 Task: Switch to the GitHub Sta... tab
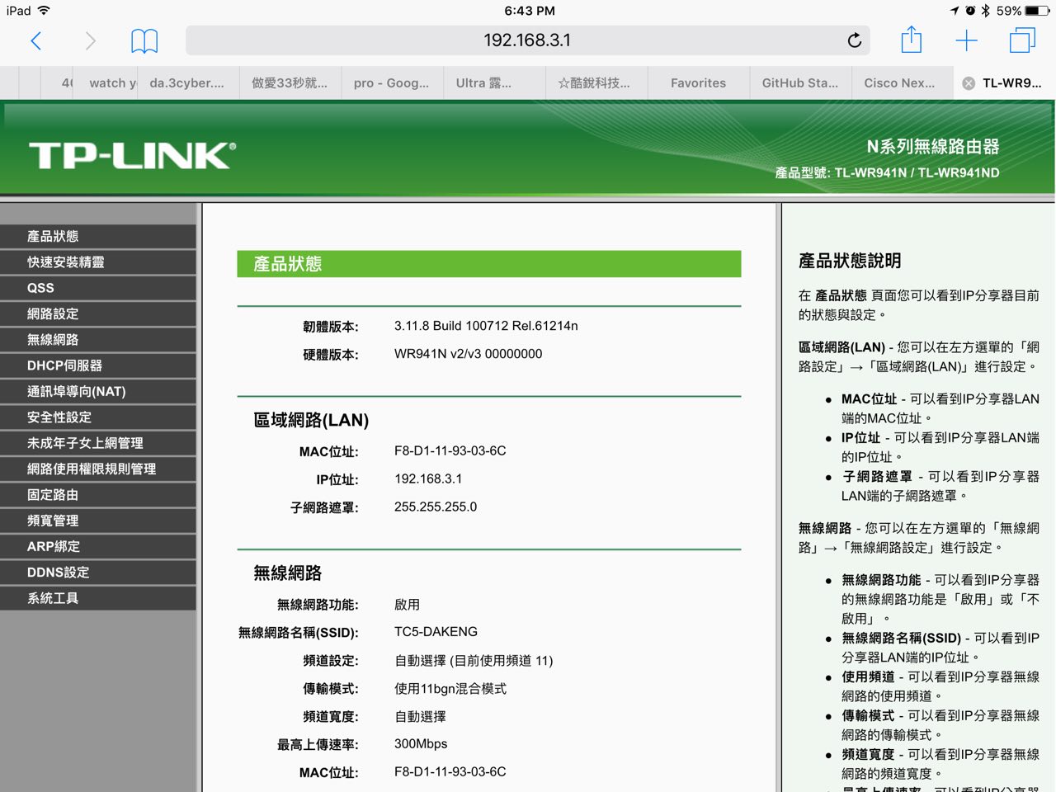pos(800,83)
